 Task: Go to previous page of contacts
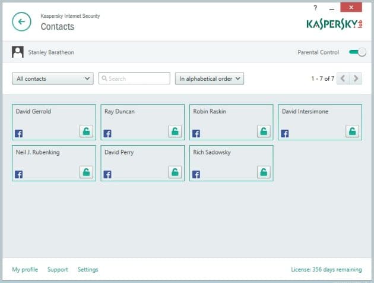(343, 78)
